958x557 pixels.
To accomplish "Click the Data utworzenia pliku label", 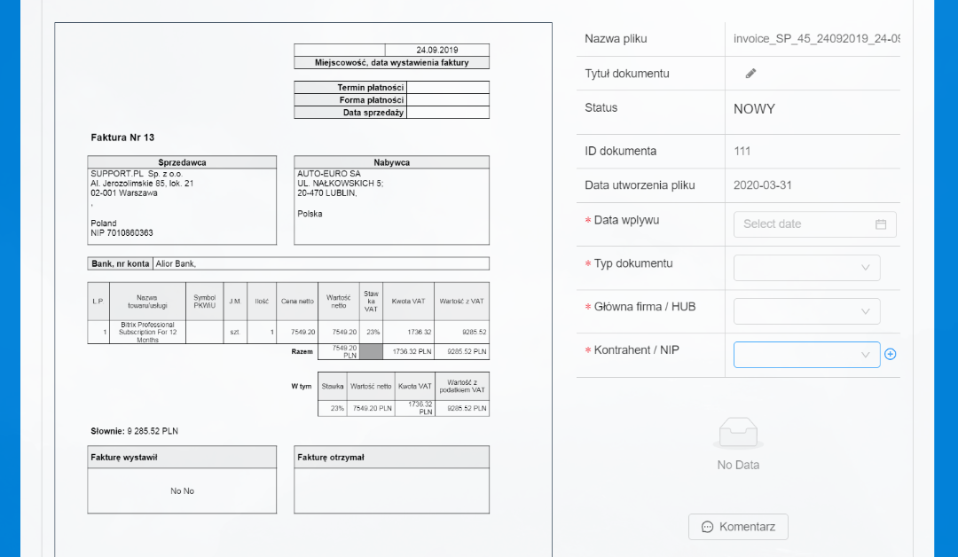I will click(x=640, y=185).
